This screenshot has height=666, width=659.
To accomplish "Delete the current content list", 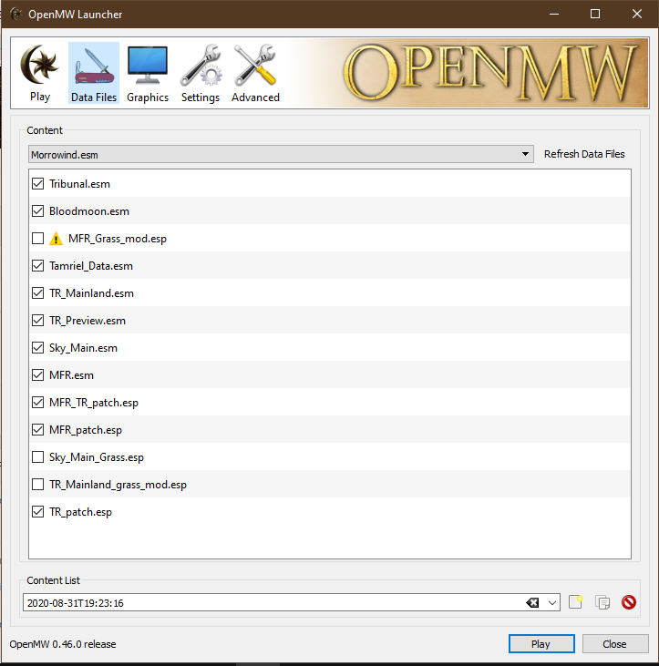I will point(629,602).
